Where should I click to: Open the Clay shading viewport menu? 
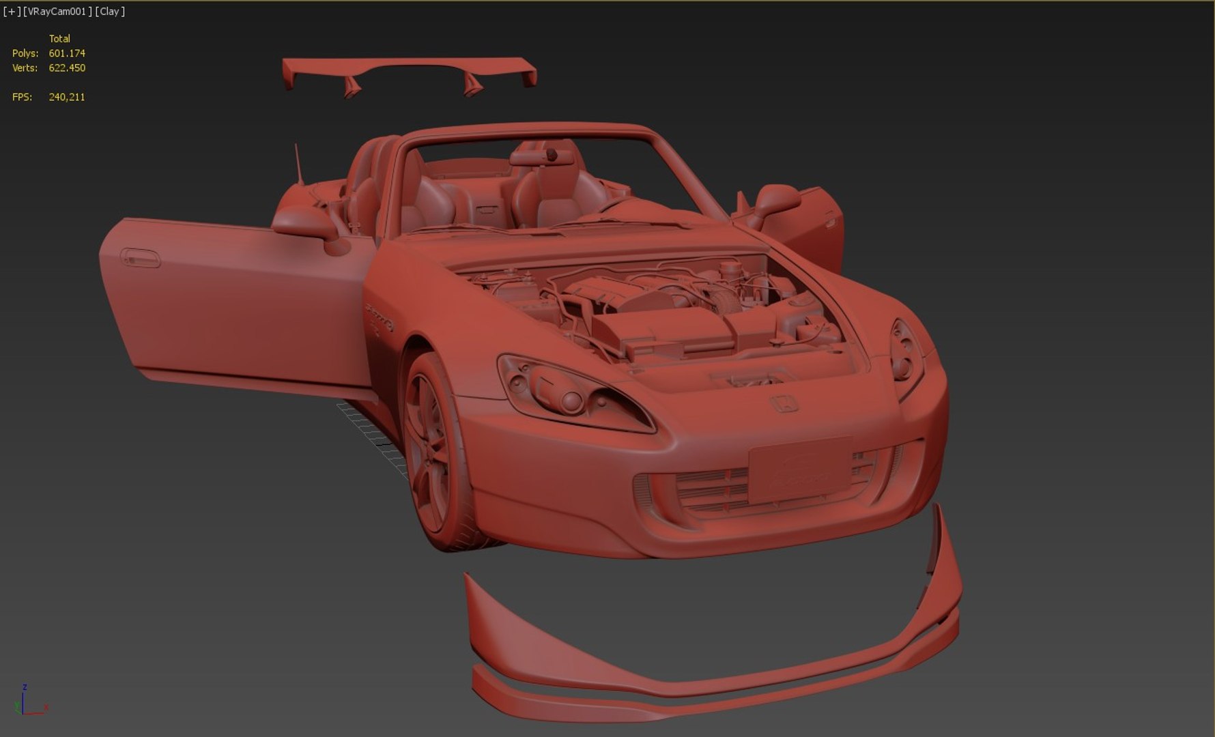pos(110,12)
